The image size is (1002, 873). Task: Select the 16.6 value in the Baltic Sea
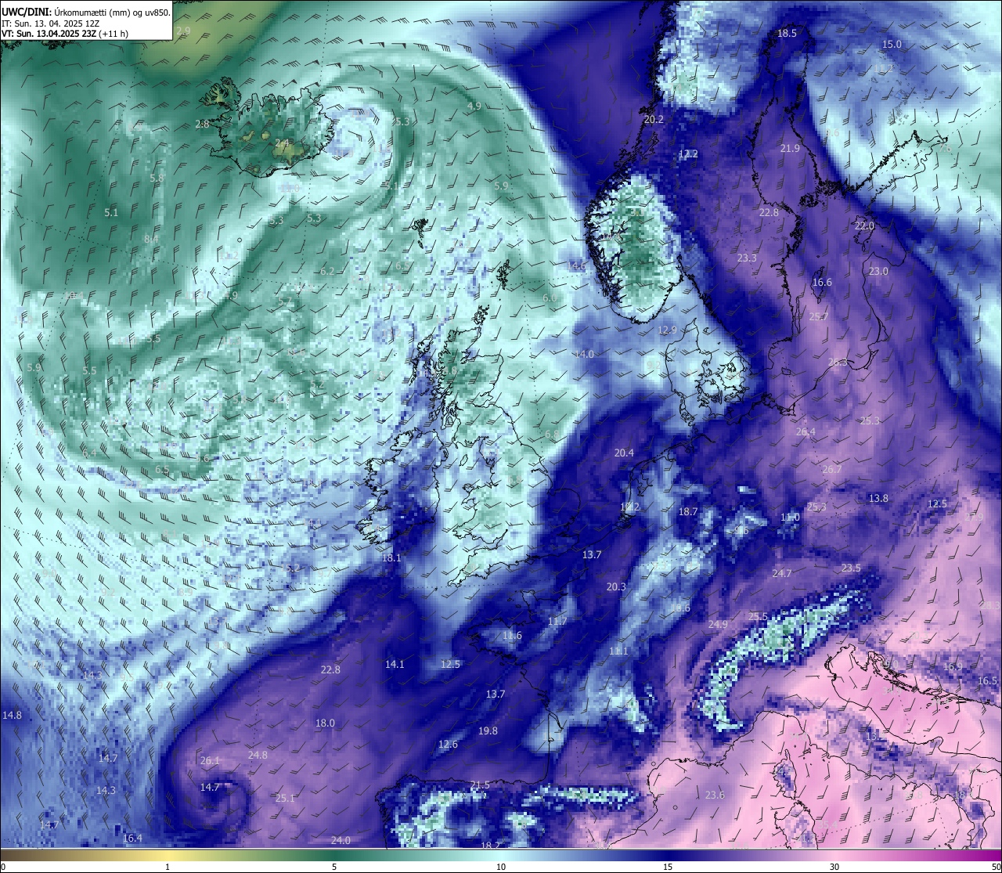coord(822,283)
